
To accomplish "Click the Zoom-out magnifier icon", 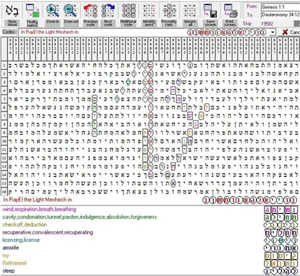I will (x=71, y=11).
